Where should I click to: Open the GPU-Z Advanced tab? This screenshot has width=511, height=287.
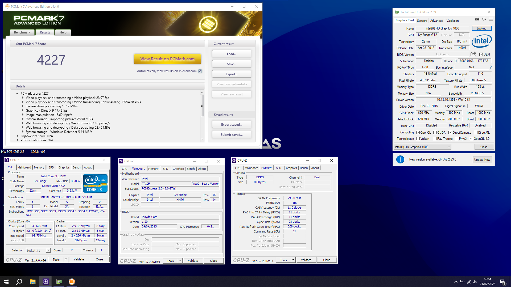click(437, 21)
